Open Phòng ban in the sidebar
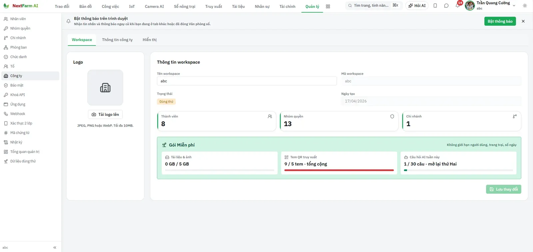533x252 pixels. (30, 47)
